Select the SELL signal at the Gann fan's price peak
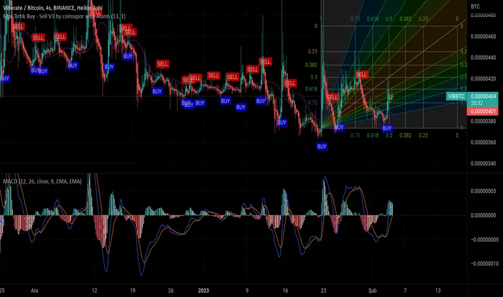Viewport: 503px width, 297px height. click(x=361, y=75)
